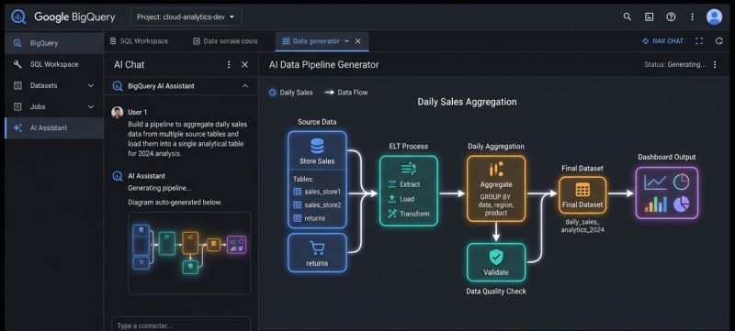The width and height of the screenshot is (735, 331).
Task: Click the AI Assistant sparkle icon
Action: pos(17,127)
